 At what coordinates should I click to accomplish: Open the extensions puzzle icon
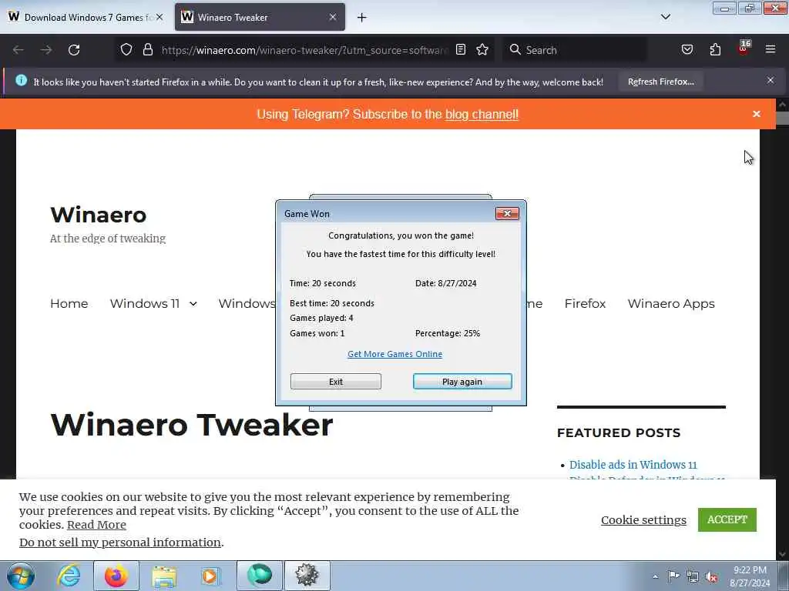tap(715, 49)
